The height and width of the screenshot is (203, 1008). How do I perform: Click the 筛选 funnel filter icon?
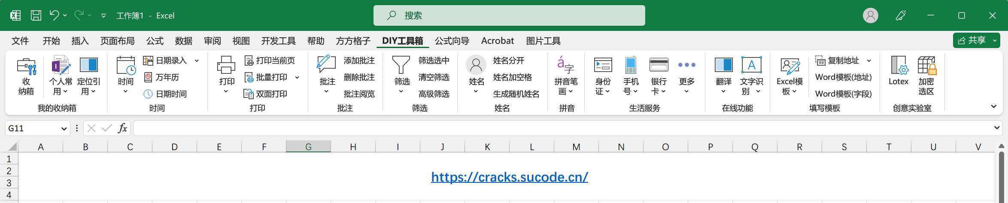[x=401, y=65]
